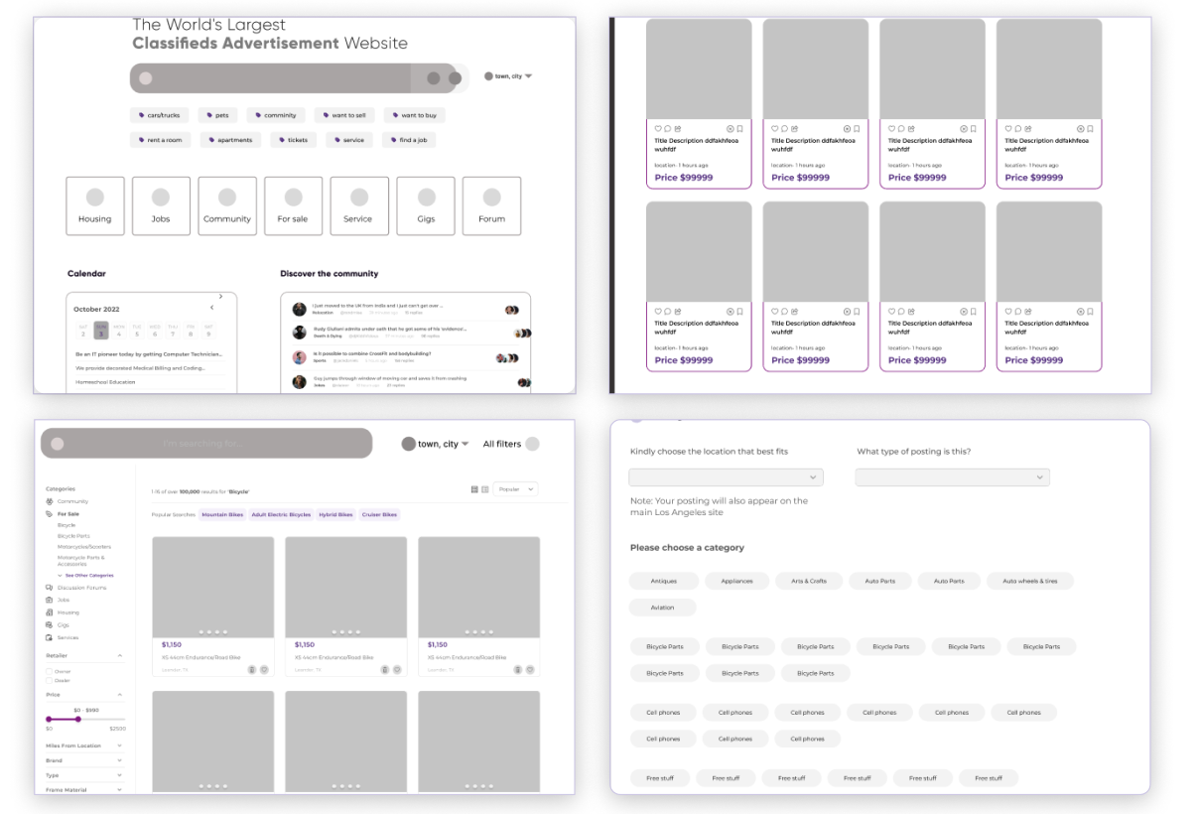Open comments on a listing card
The width and height of the screenshot is (1199, 814).
(667, 128)
